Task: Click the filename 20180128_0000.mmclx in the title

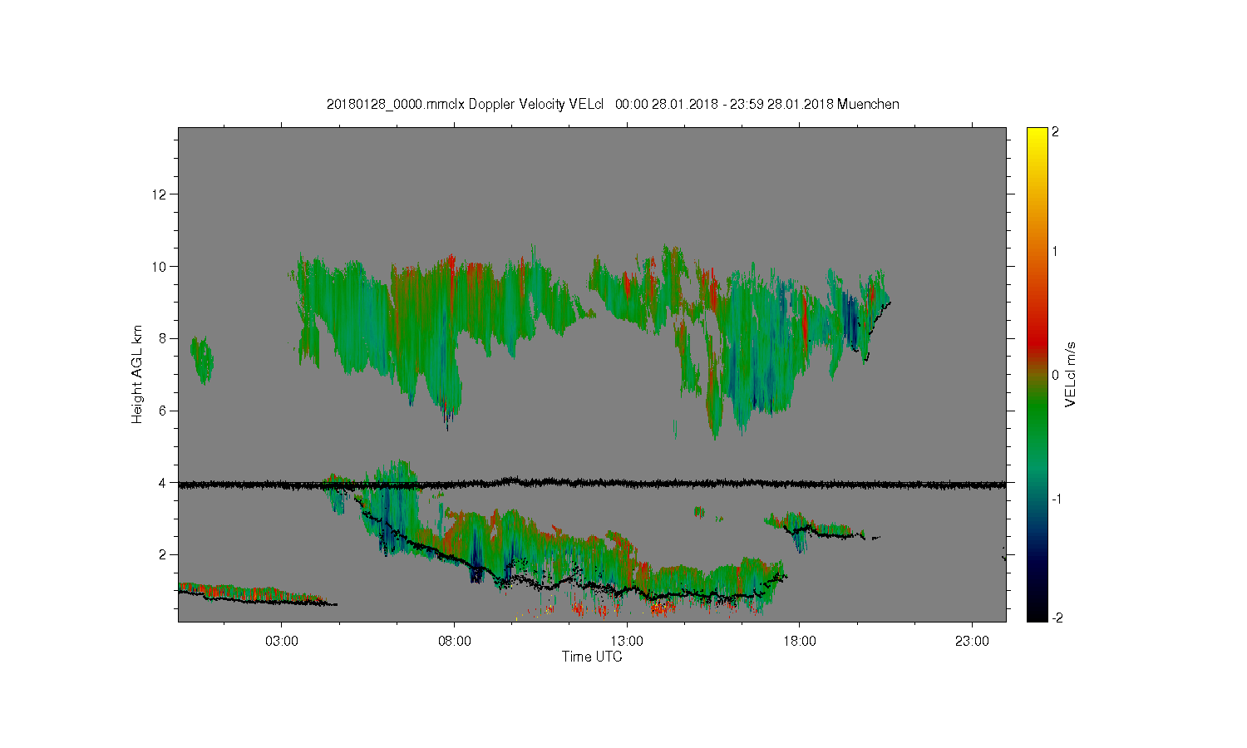Action: pos(396,105)
